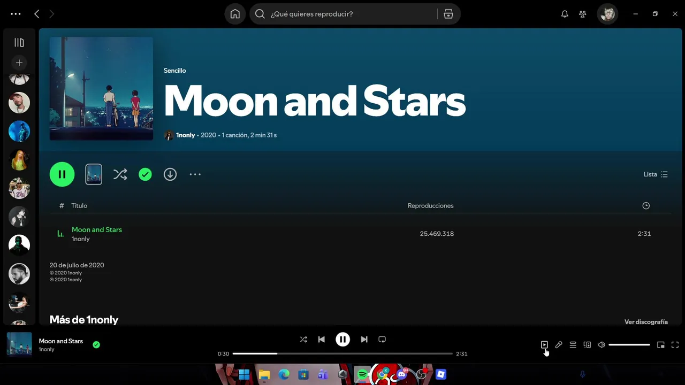Toggle saved-to-library green checkmark in action row

click(145, 174)
